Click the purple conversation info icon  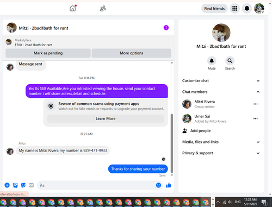[x=166, y=28]
